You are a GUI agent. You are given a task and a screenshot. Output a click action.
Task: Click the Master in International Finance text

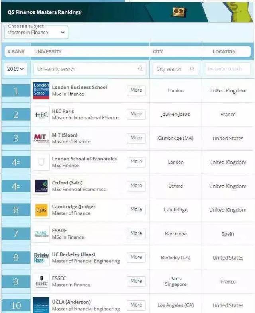[x=85, y=118]
